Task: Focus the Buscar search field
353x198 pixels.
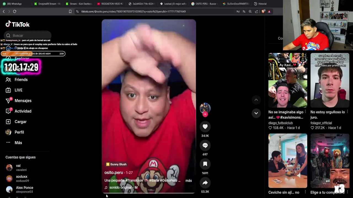Action: (x=28, y=35)
